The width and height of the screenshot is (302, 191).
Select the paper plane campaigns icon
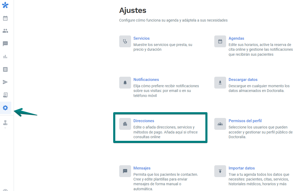(5, 82)
